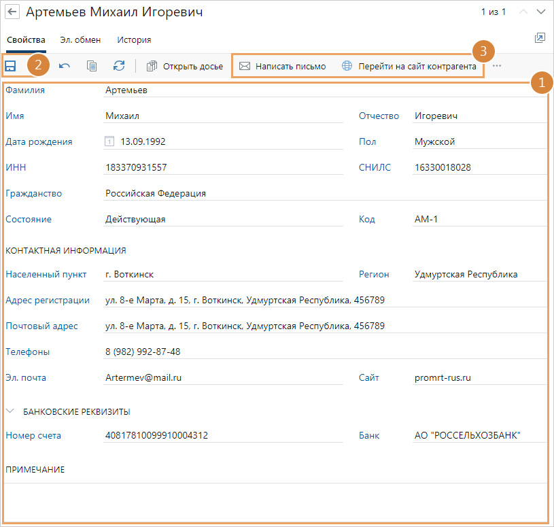Click the Открыть досье button
Screen dimensions: 554x527
click(185, 66)
